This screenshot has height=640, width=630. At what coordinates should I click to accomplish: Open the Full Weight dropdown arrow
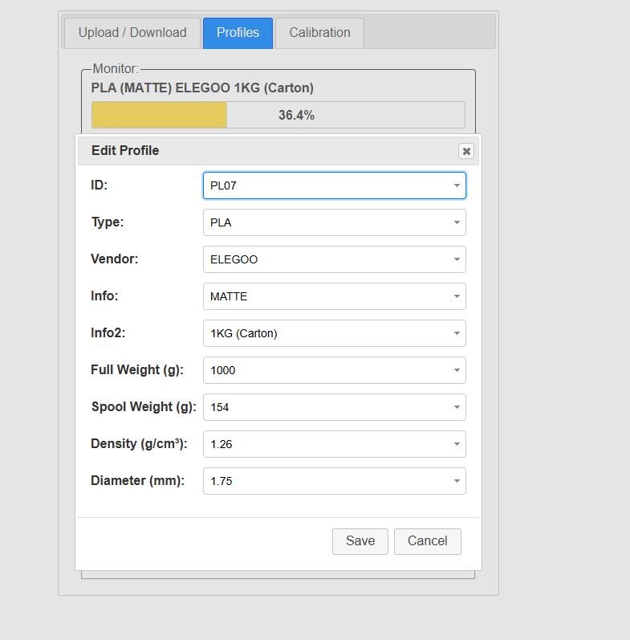pos(457,370)
